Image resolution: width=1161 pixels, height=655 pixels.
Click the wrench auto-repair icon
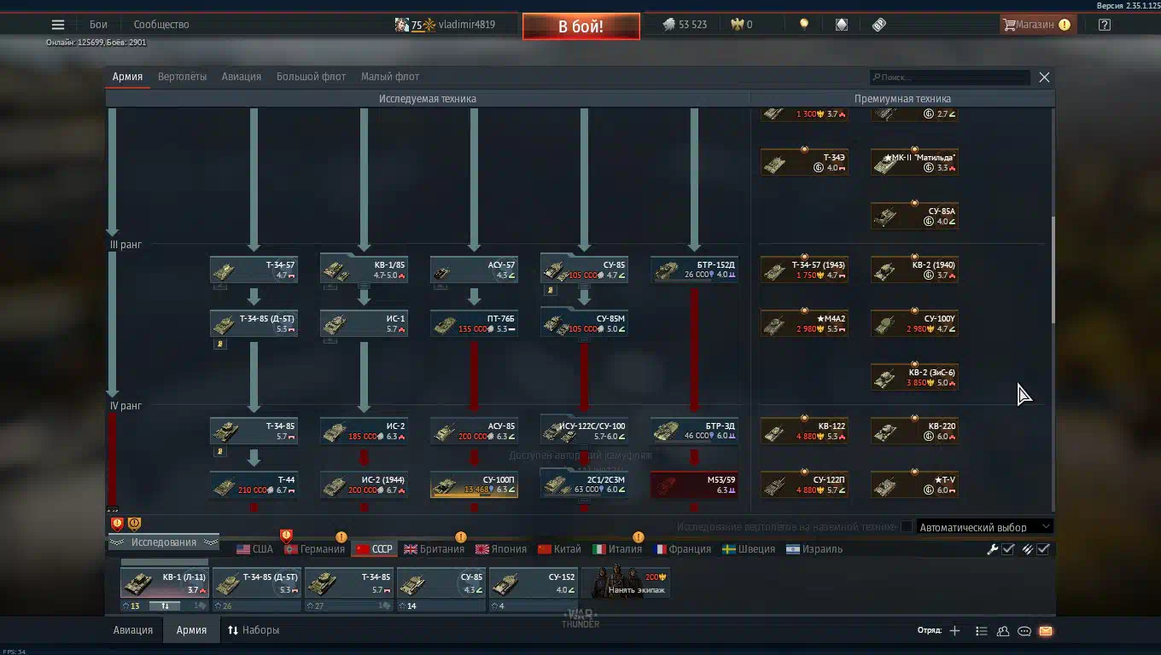coord(992,549)
